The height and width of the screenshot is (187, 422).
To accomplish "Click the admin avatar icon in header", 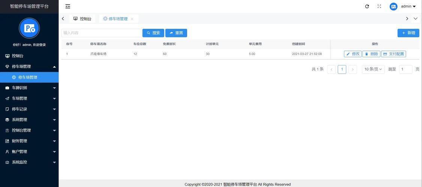I will coord(393,6).
